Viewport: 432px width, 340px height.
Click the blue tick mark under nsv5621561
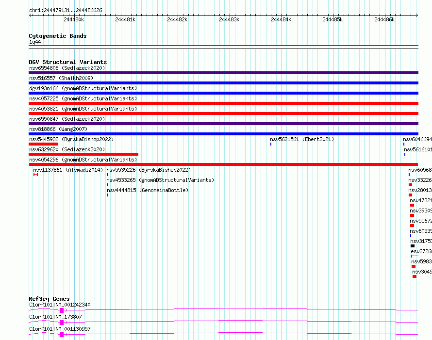pyautogui.click(x=271, y=144)
